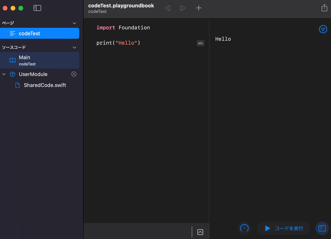
Task: Select the UserModule package
Action: [33, 74]
